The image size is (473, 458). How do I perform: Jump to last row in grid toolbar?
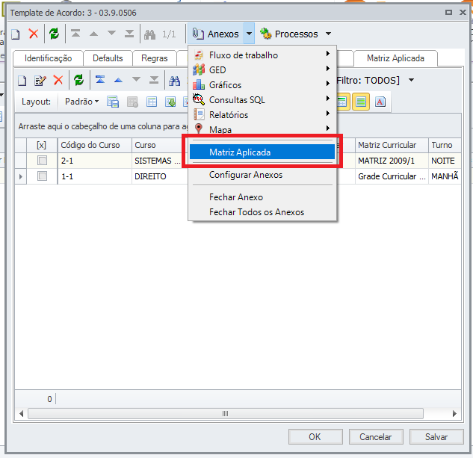click(154, 80)
